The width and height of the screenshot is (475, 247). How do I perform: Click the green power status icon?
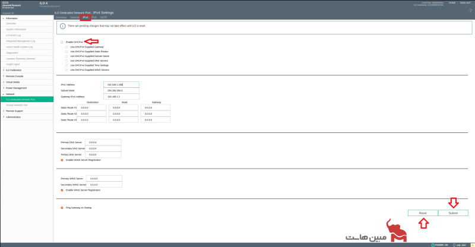coord(433,245)
